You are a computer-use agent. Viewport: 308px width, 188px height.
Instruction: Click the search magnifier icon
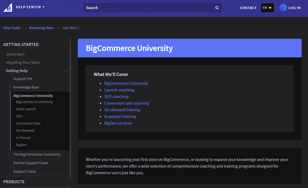(217, 8)
